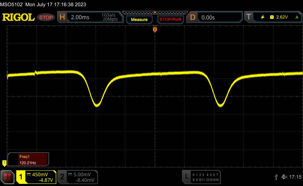This screenshot has height=186, width=303.
Task: Open the 2.62V trigger level setting
Action: 282,17
